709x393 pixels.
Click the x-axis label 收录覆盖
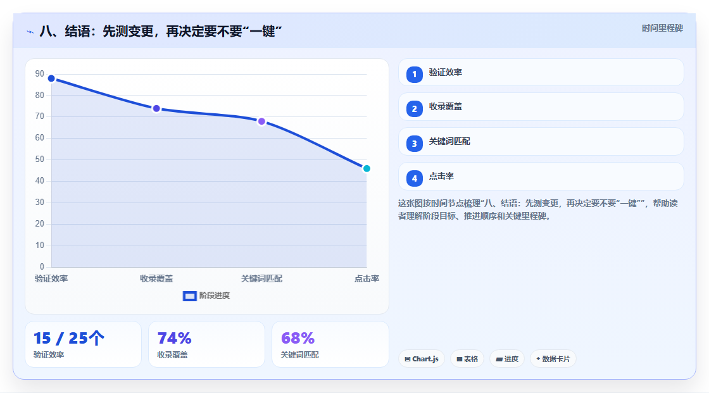pyautogui.click(x=156, y=279)
